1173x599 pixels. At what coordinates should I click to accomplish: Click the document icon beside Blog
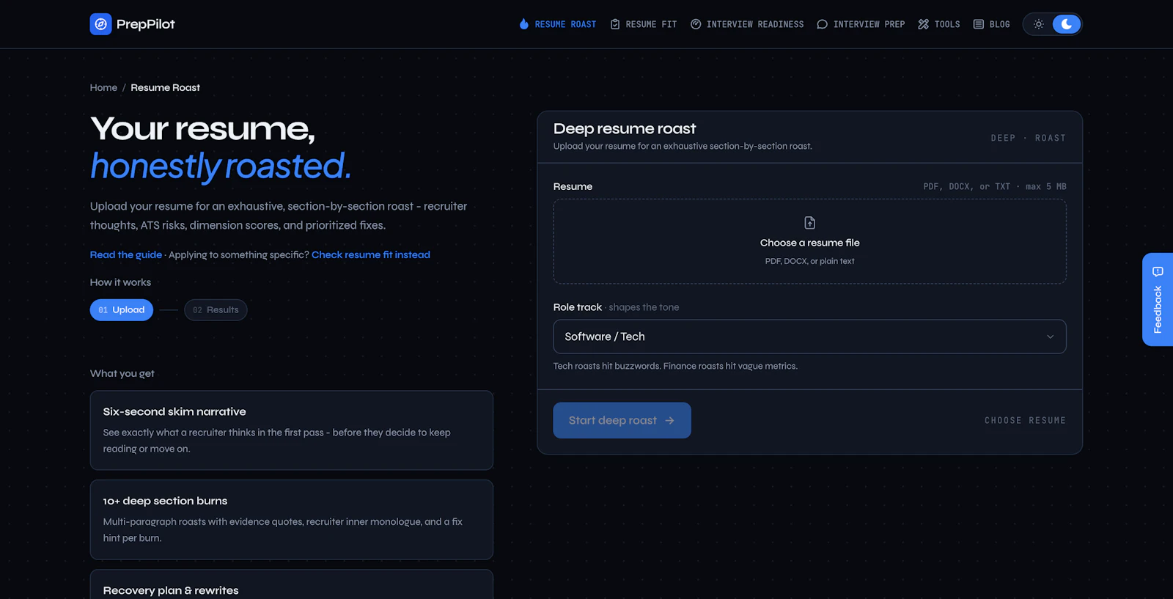tap(979, 24)
